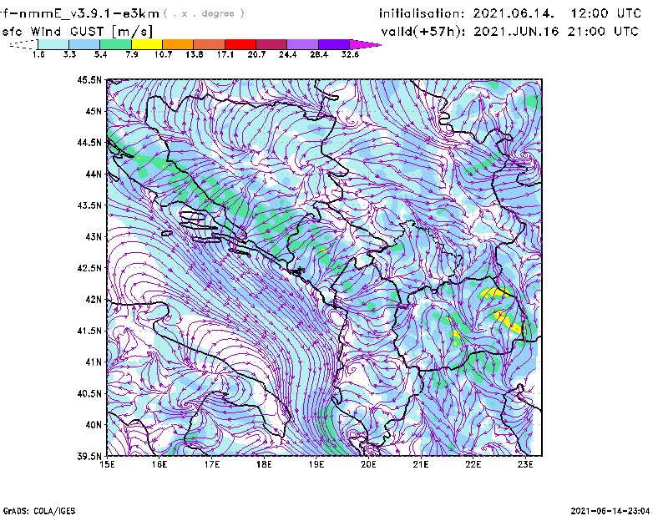Click the 1.6 legend value
The width and height of the screenshot is (668, 516).
pos(38,54)
